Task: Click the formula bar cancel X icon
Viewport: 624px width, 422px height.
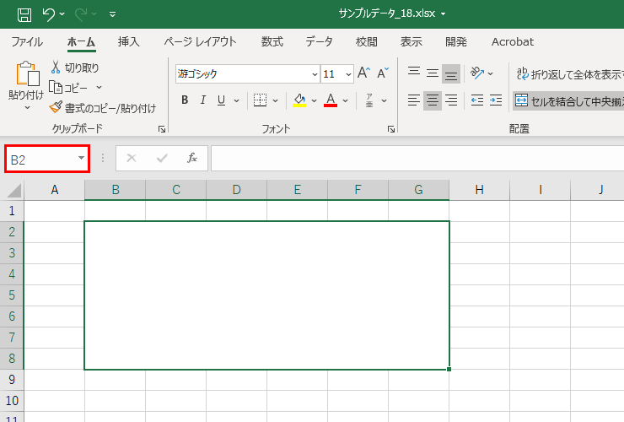Action: click(x=132, y=158)
